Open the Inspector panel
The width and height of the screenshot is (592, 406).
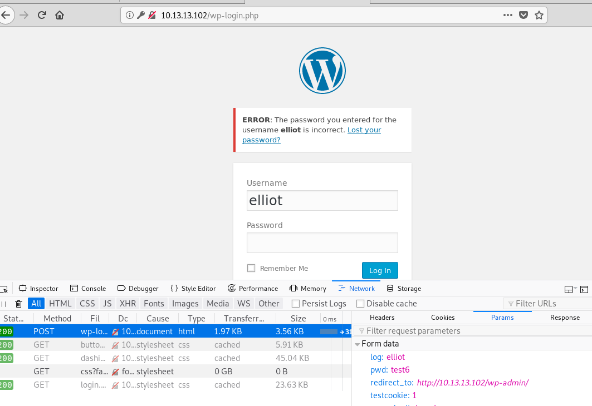[x=38, y=289]
